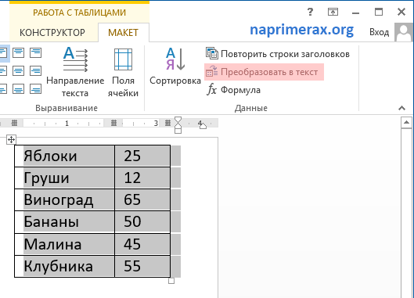This screenshot has width=414, height=298.
Task: Select align center right icon
Action: click(x=36, y=70)
